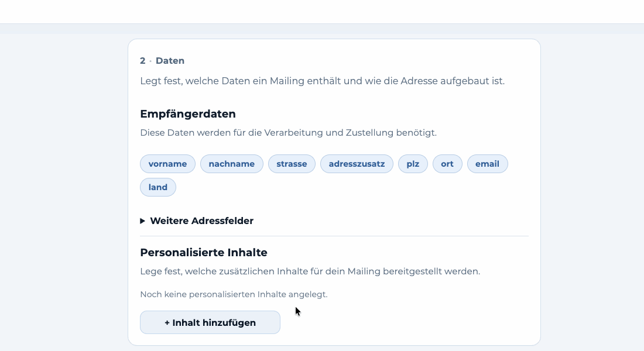Select the adresszusatz chip
Image resolution: width=644 pixels, height=351 pixels.
pyautogui.click(x=357, y=164)
